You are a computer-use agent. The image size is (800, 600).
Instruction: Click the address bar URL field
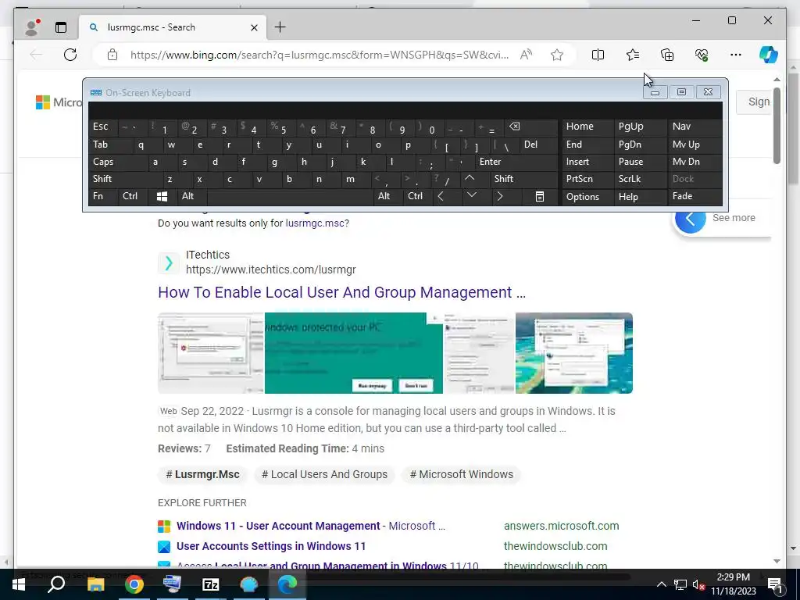(x=320, y=55)
